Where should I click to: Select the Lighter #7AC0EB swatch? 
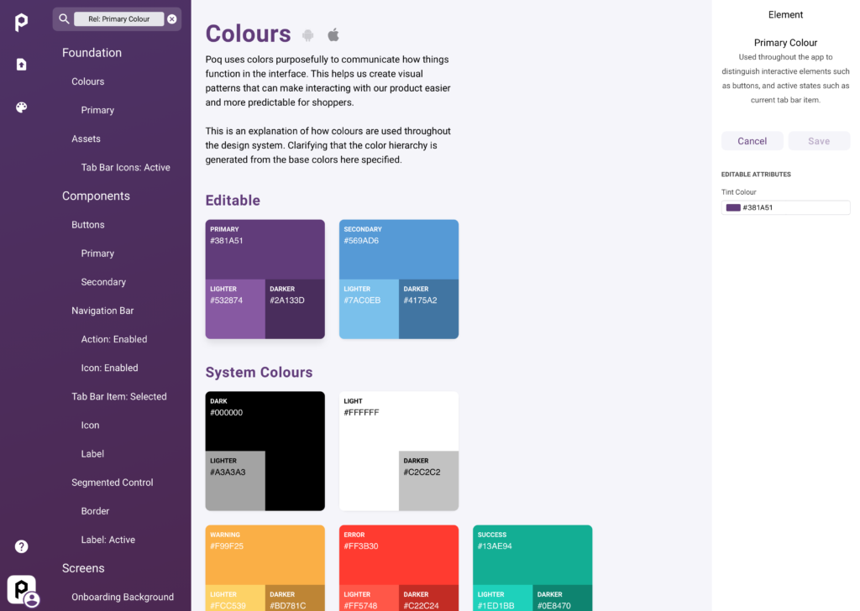click(x=370, y=309)
